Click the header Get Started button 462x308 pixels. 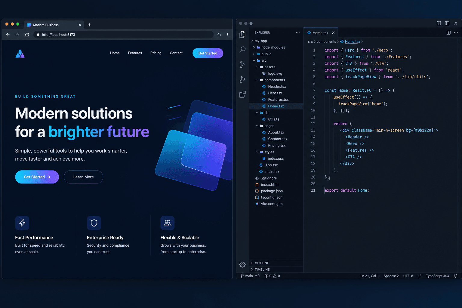click(208, 53)
